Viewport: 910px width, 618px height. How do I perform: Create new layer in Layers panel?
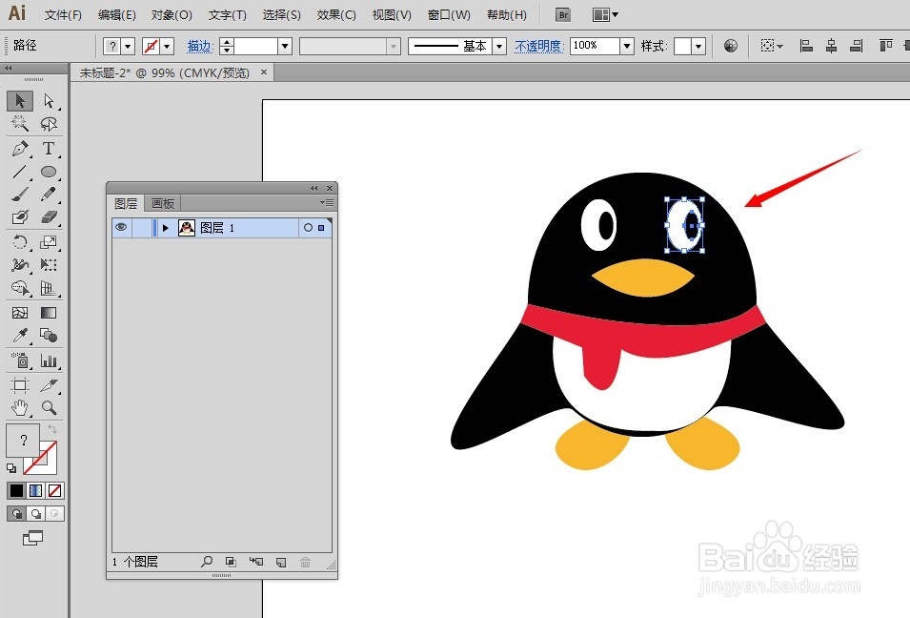(x=281, y=562)
